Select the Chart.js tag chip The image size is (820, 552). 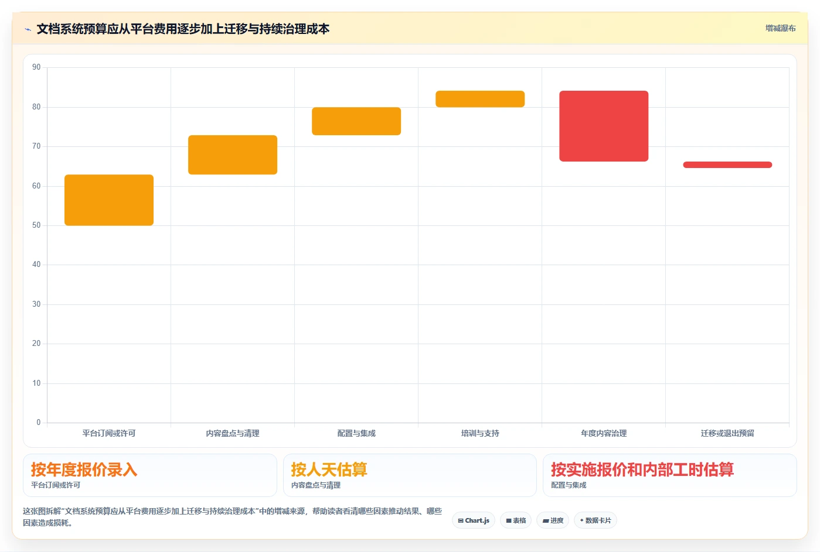click(x=474, y=520)
